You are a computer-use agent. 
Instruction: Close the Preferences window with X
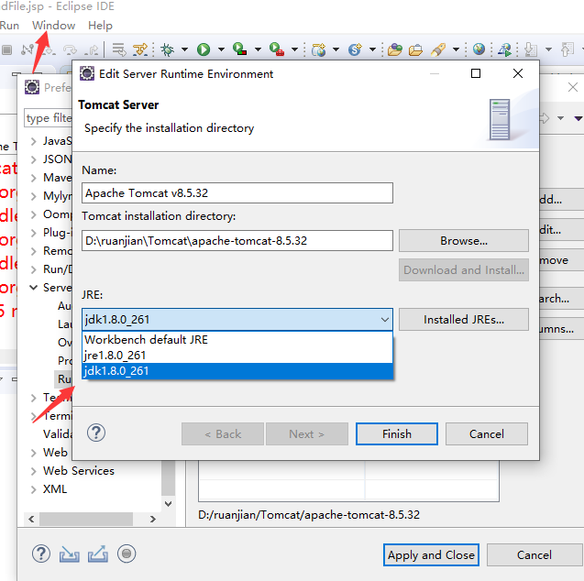click(573, 87)
